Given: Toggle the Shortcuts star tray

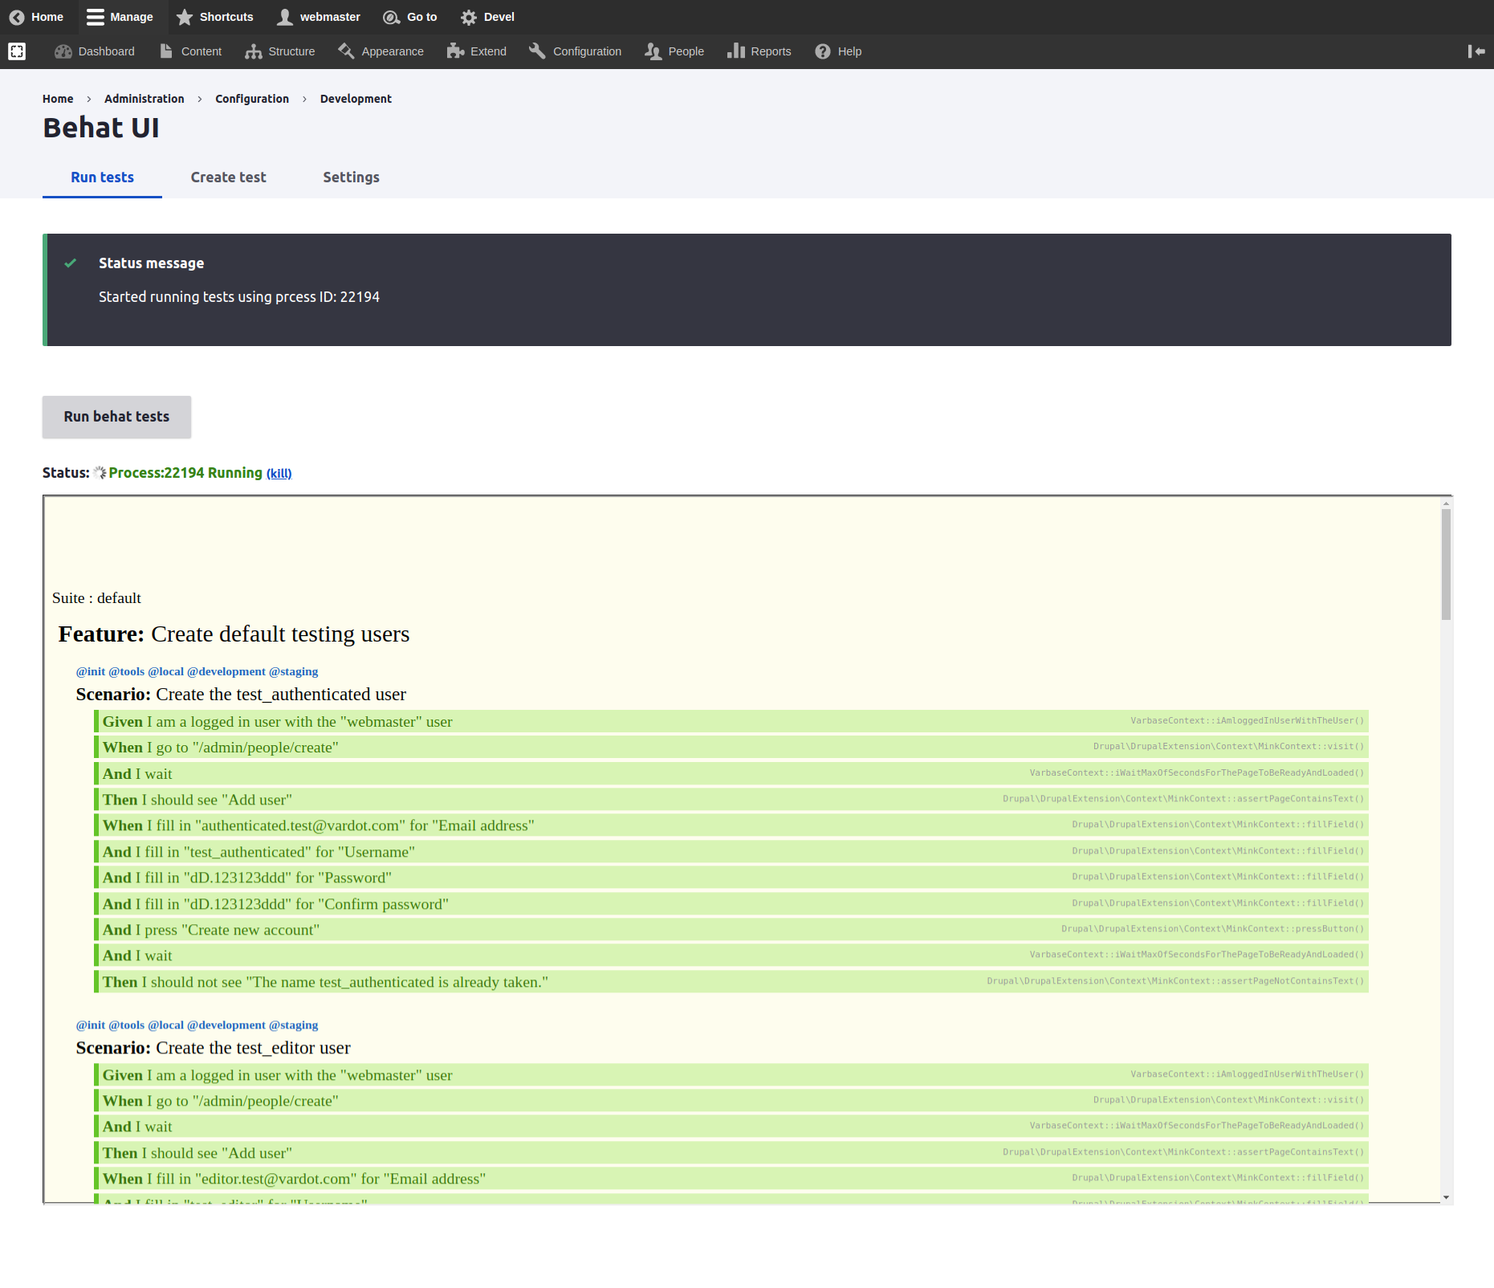Looking at the screenshot, I should pos(214,17).
